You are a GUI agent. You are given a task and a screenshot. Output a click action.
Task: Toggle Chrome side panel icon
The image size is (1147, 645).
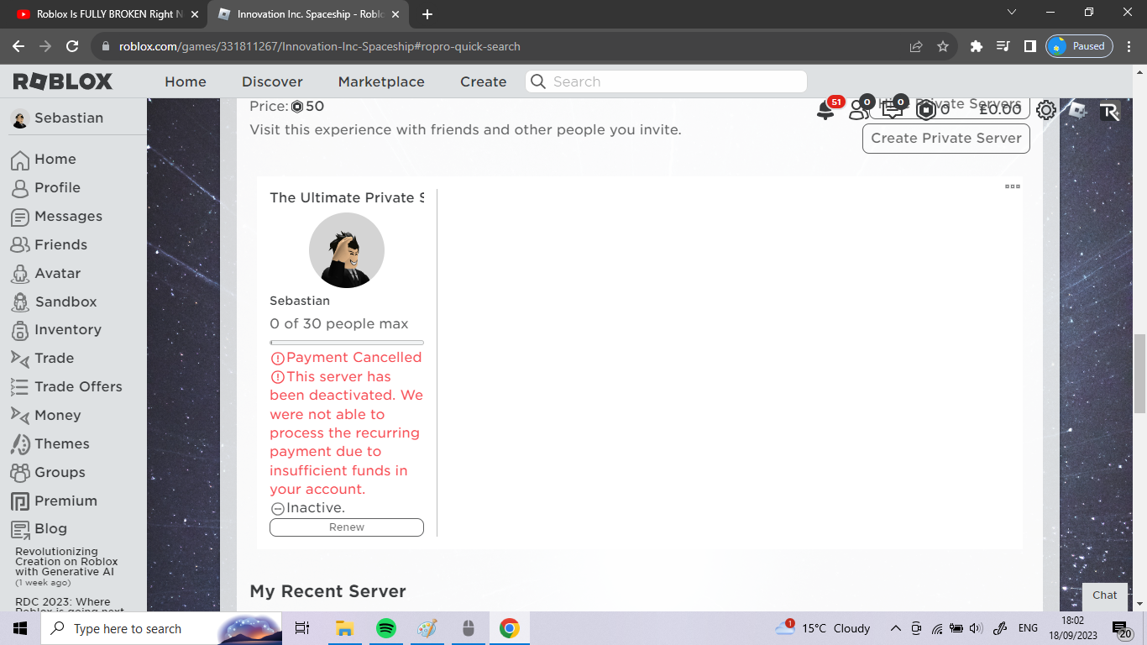pos(1029,46)
